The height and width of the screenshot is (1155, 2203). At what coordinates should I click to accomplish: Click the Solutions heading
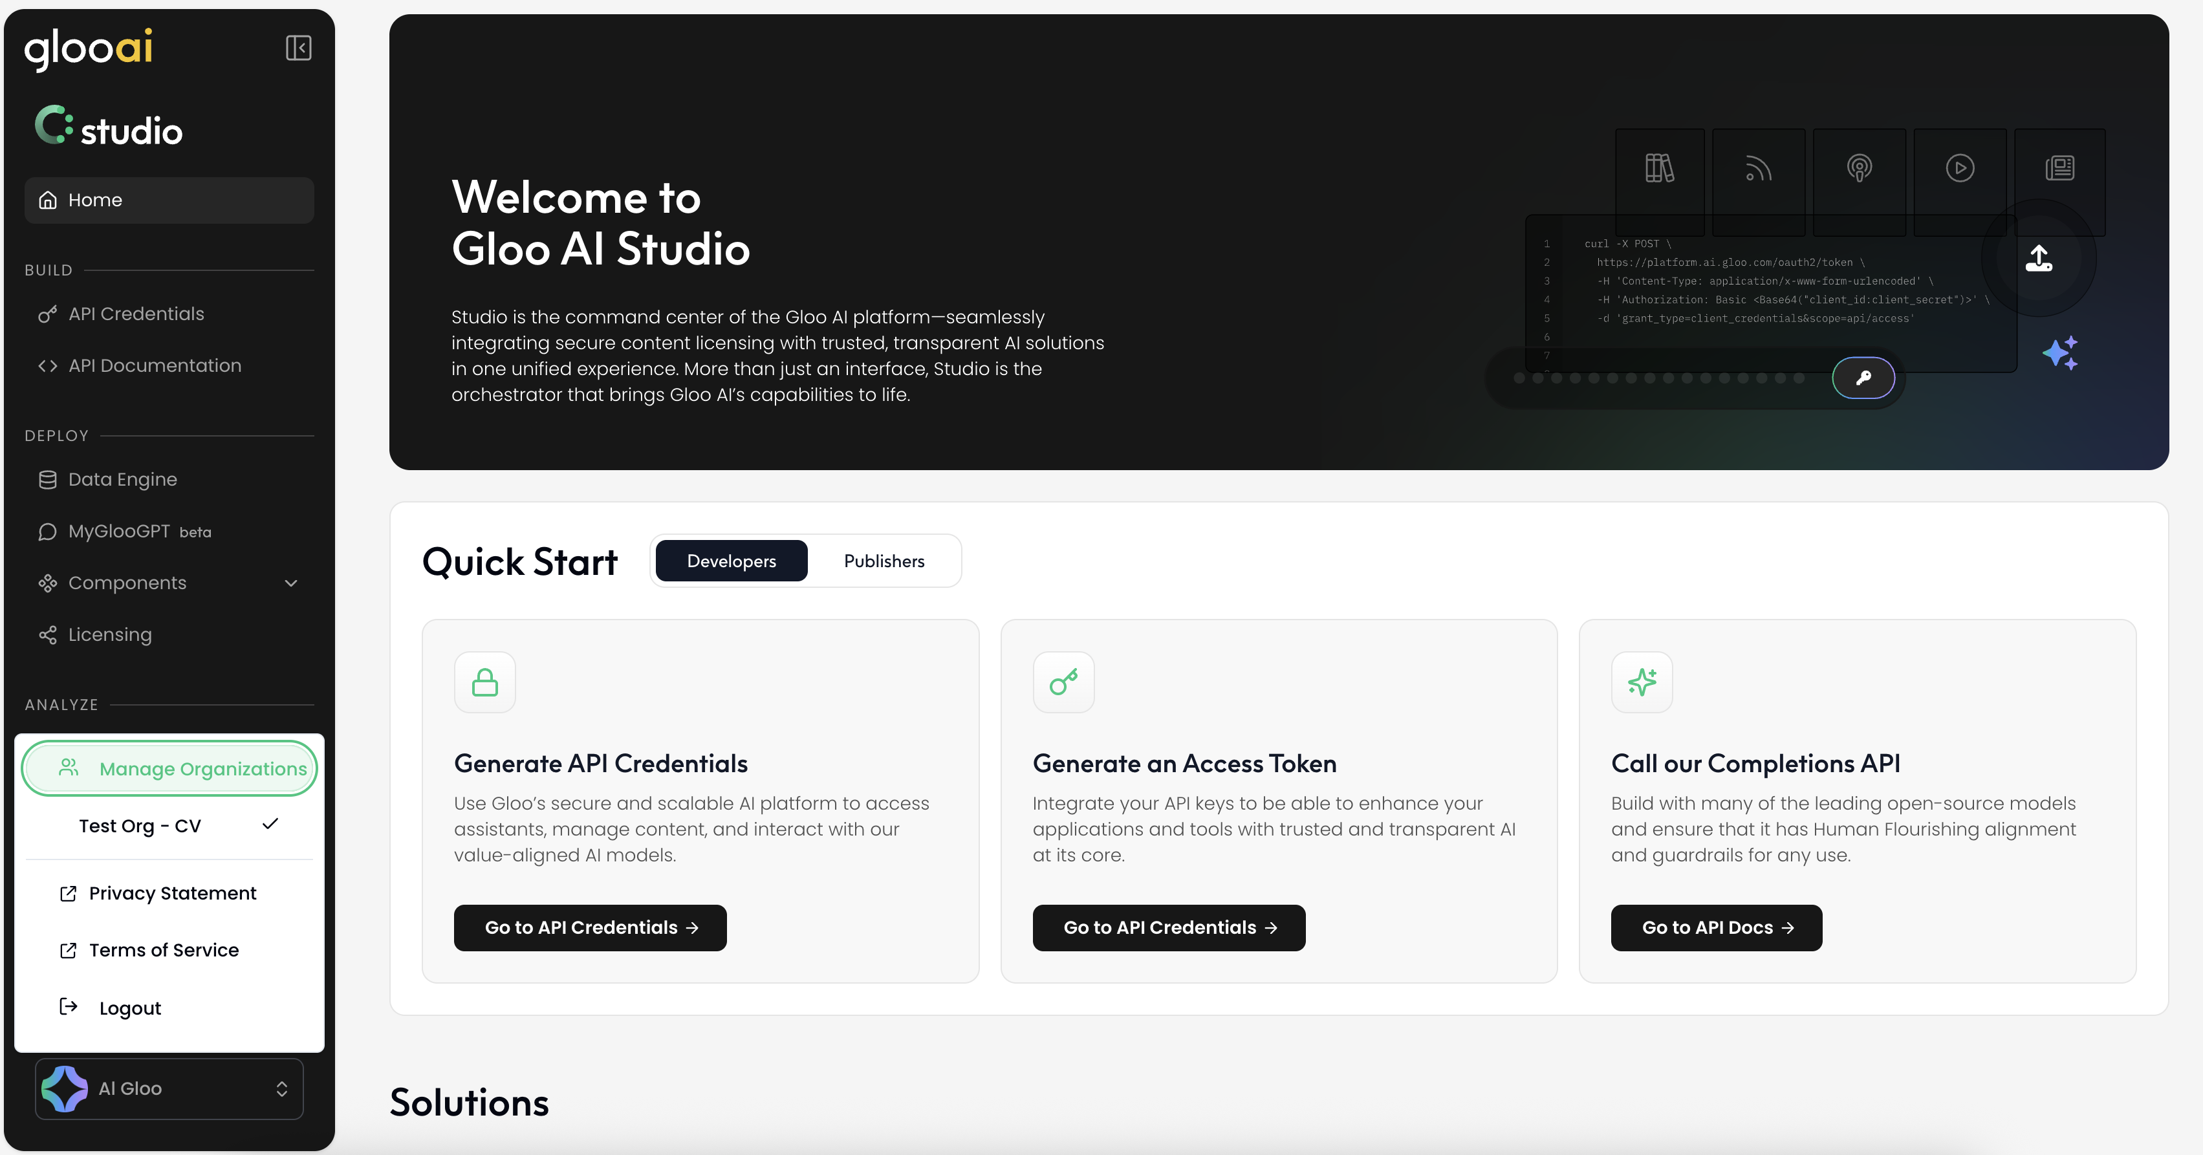pos(470,1103)
